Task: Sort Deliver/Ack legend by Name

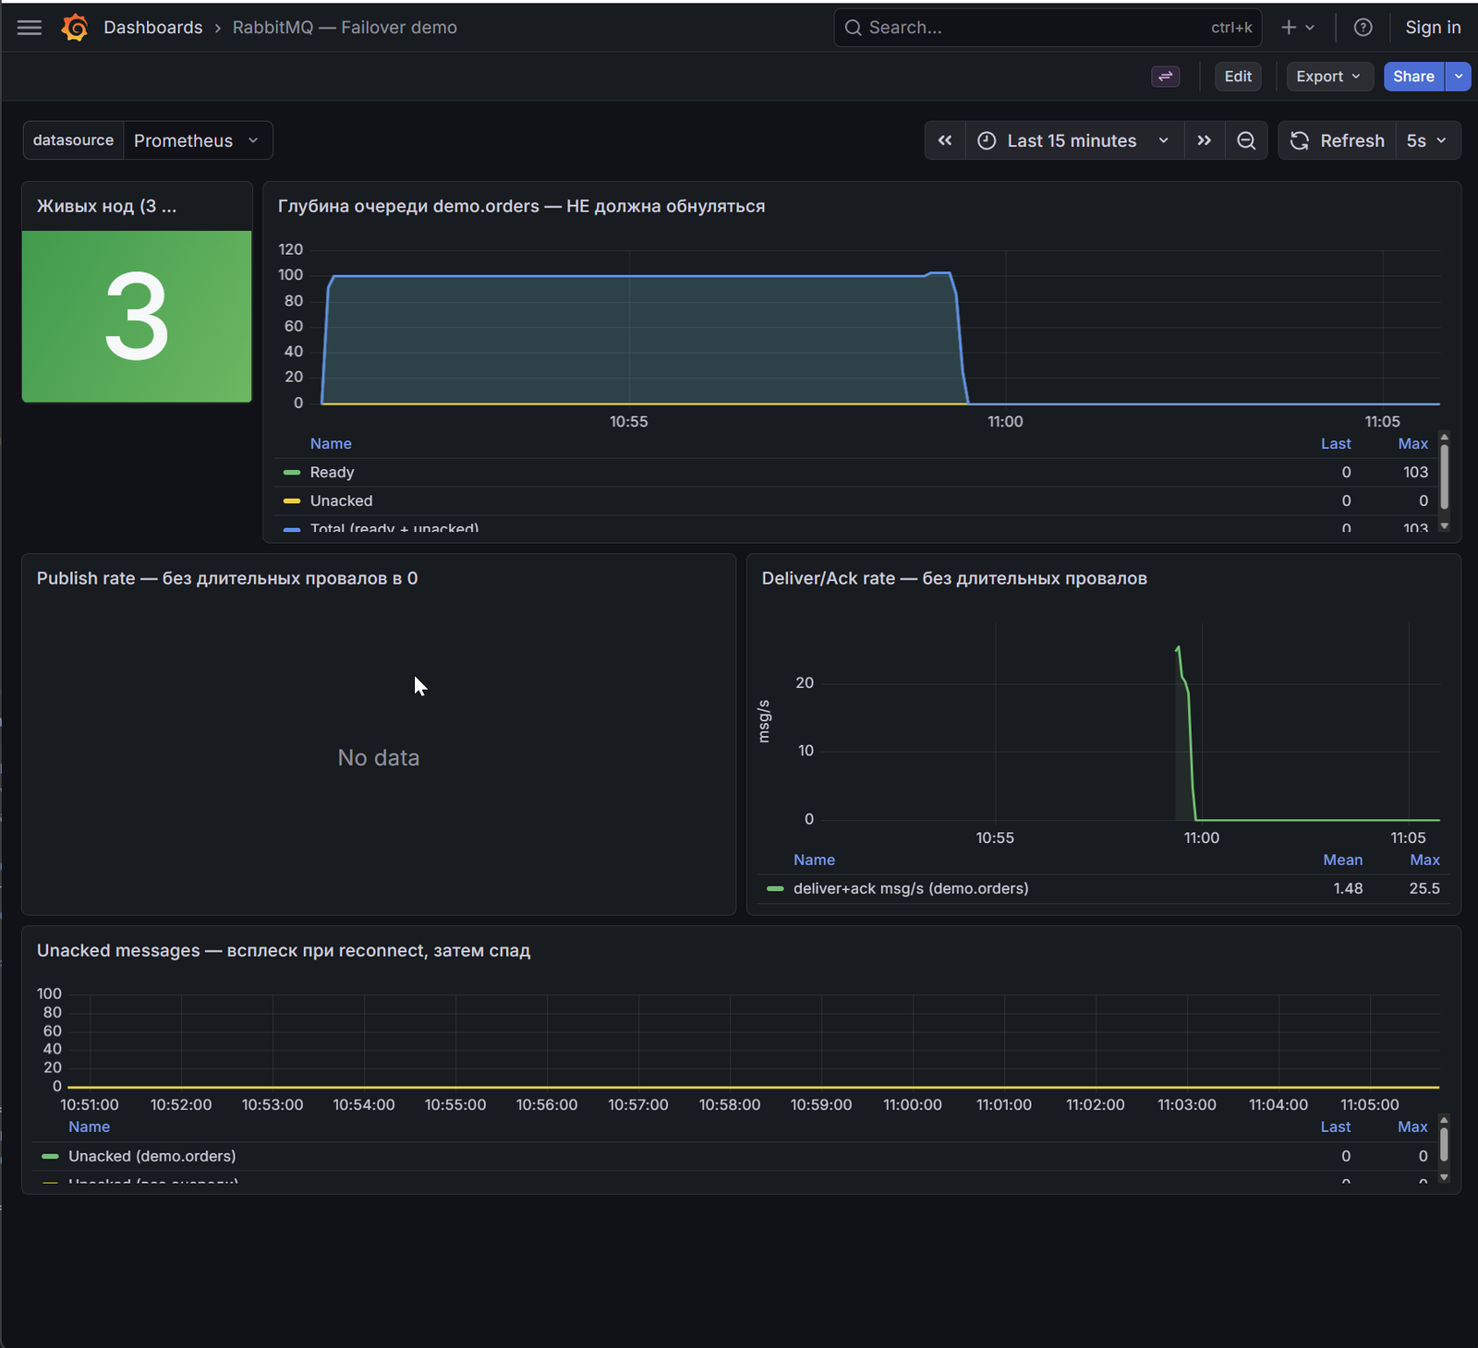Action: [814, 860]
